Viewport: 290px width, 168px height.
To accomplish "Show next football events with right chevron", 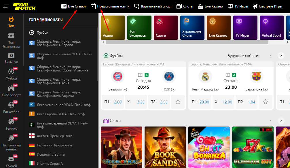I will pyautogui.click(x=281, y=56).
